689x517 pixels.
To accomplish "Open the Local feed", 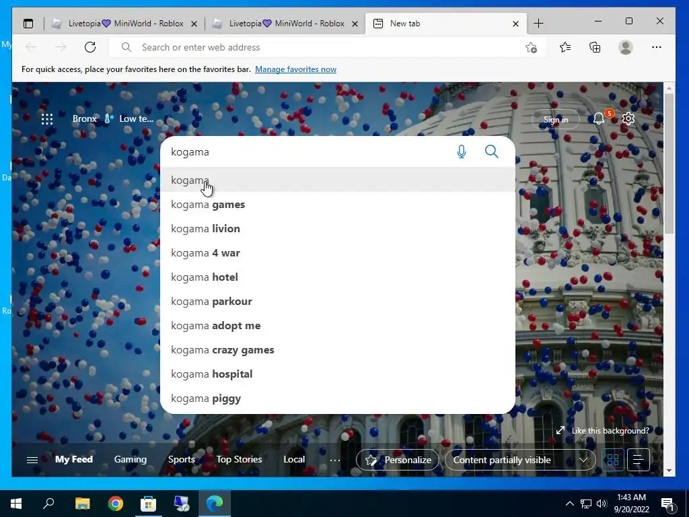I will [x=294, y=459].
